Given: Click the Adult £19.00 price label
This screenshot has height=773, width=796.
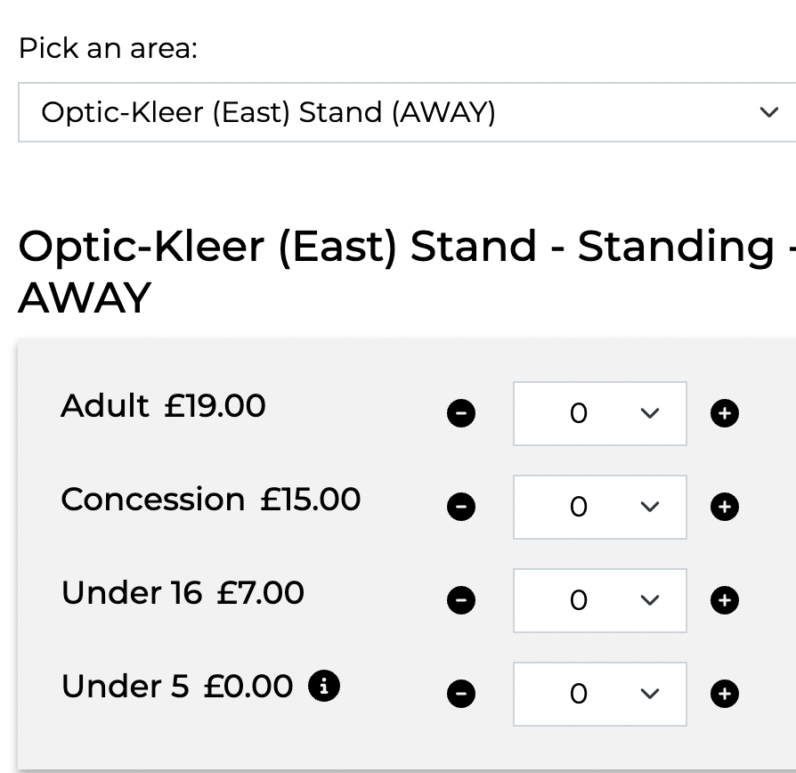Looking at the screenshot, I should click(163, 406).
